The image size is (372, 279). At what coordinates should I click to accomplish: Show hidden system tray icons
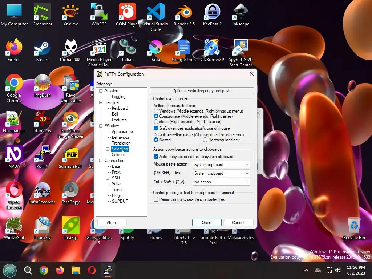pos(306,270)
